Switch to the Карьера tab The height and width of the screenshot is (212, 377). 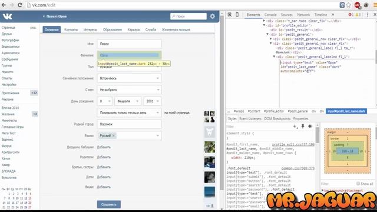coord(134,29)
